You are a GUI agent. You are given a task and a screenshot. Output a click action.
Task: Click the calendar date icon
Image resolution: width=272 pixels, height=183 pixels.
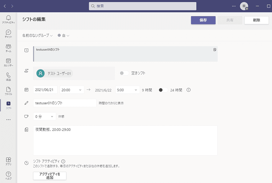[x=26, y=90]
